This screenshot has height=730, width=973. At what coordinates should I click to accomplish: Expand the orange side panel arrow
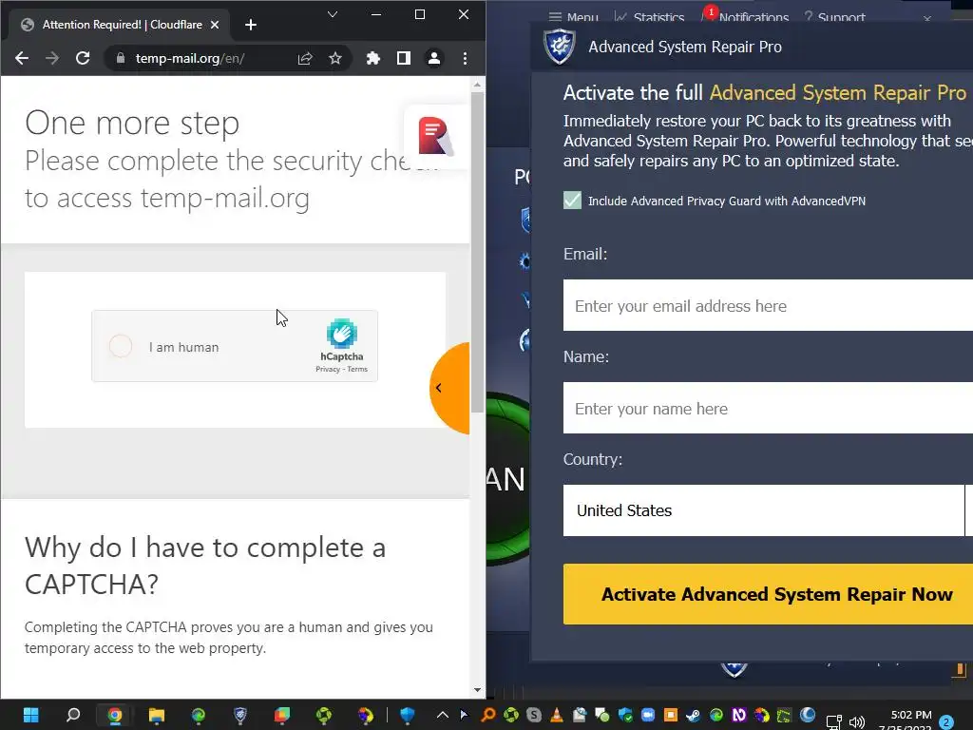pyautogui.click(x=449, y=388)
